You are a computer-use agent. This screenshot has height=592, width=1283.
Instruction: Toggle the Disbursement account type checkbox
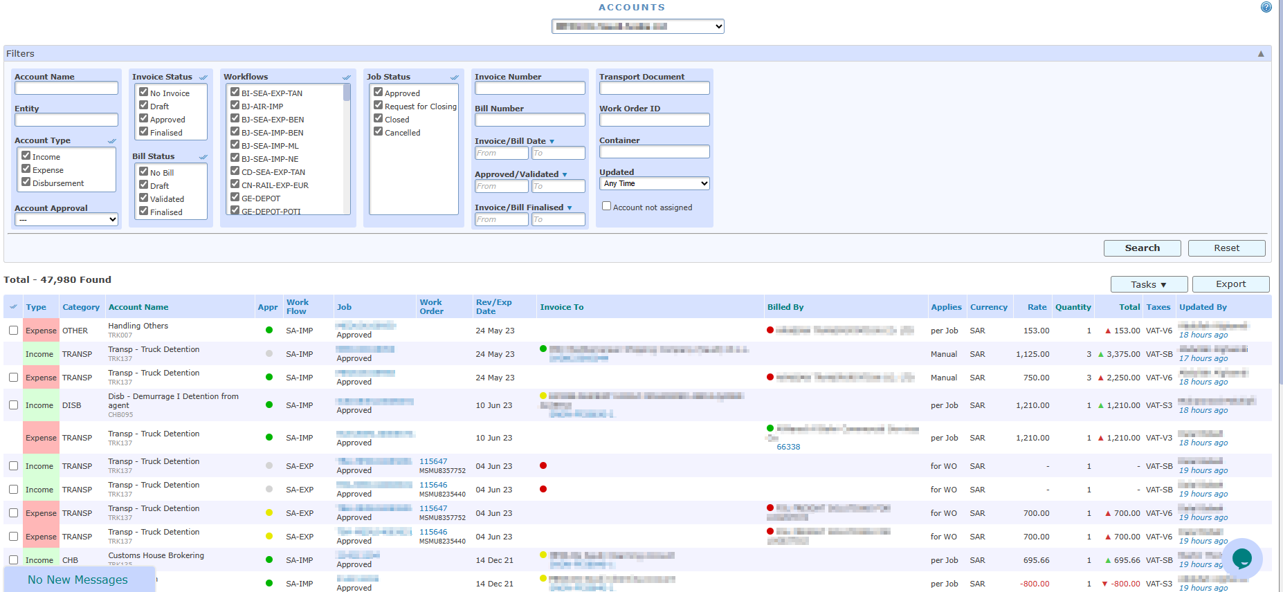(26, 182)
